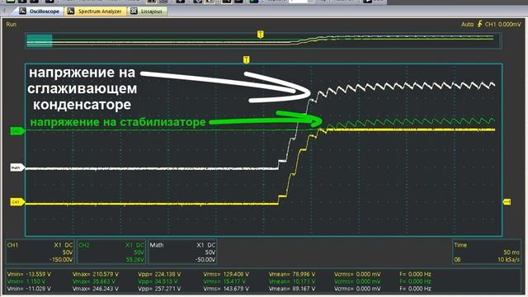Change Math probe X1 setting
528x297 pixels.
tap(200, 245)
